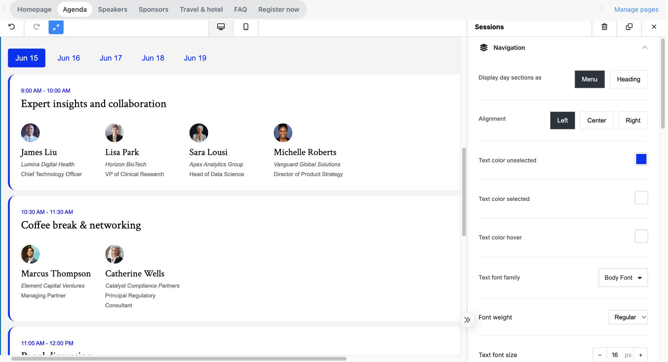Select the Jun 19 day
The height and width of the screenshot is (362, 668).
pyautogui.click(x=195, y=58)
